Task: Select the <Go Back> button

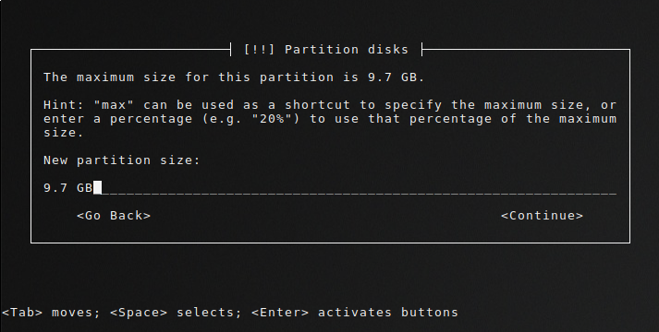Action: (114, 216)
